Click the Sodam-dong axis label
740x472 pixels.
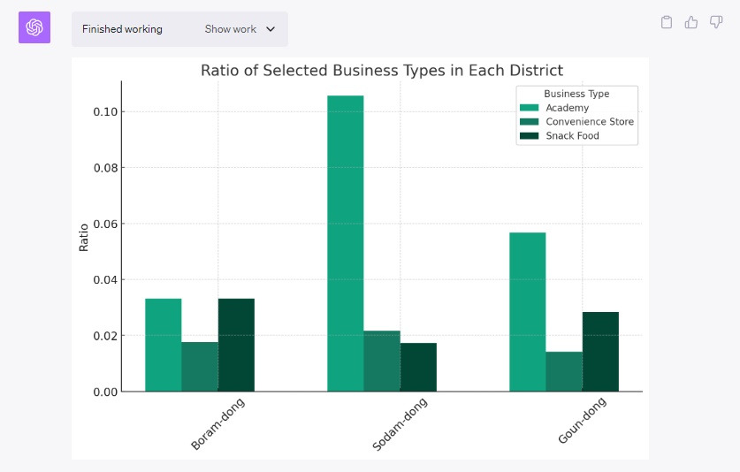[400, 424]
